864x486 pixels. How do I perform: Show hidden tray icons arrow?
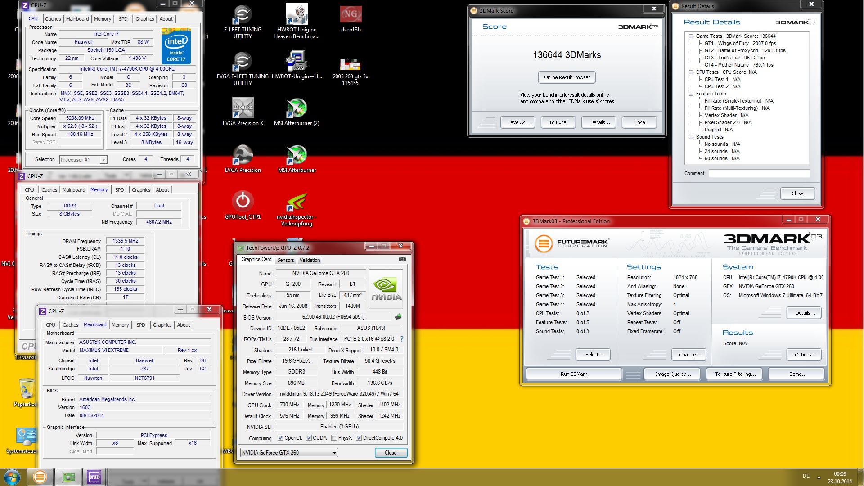pos(819,477)
